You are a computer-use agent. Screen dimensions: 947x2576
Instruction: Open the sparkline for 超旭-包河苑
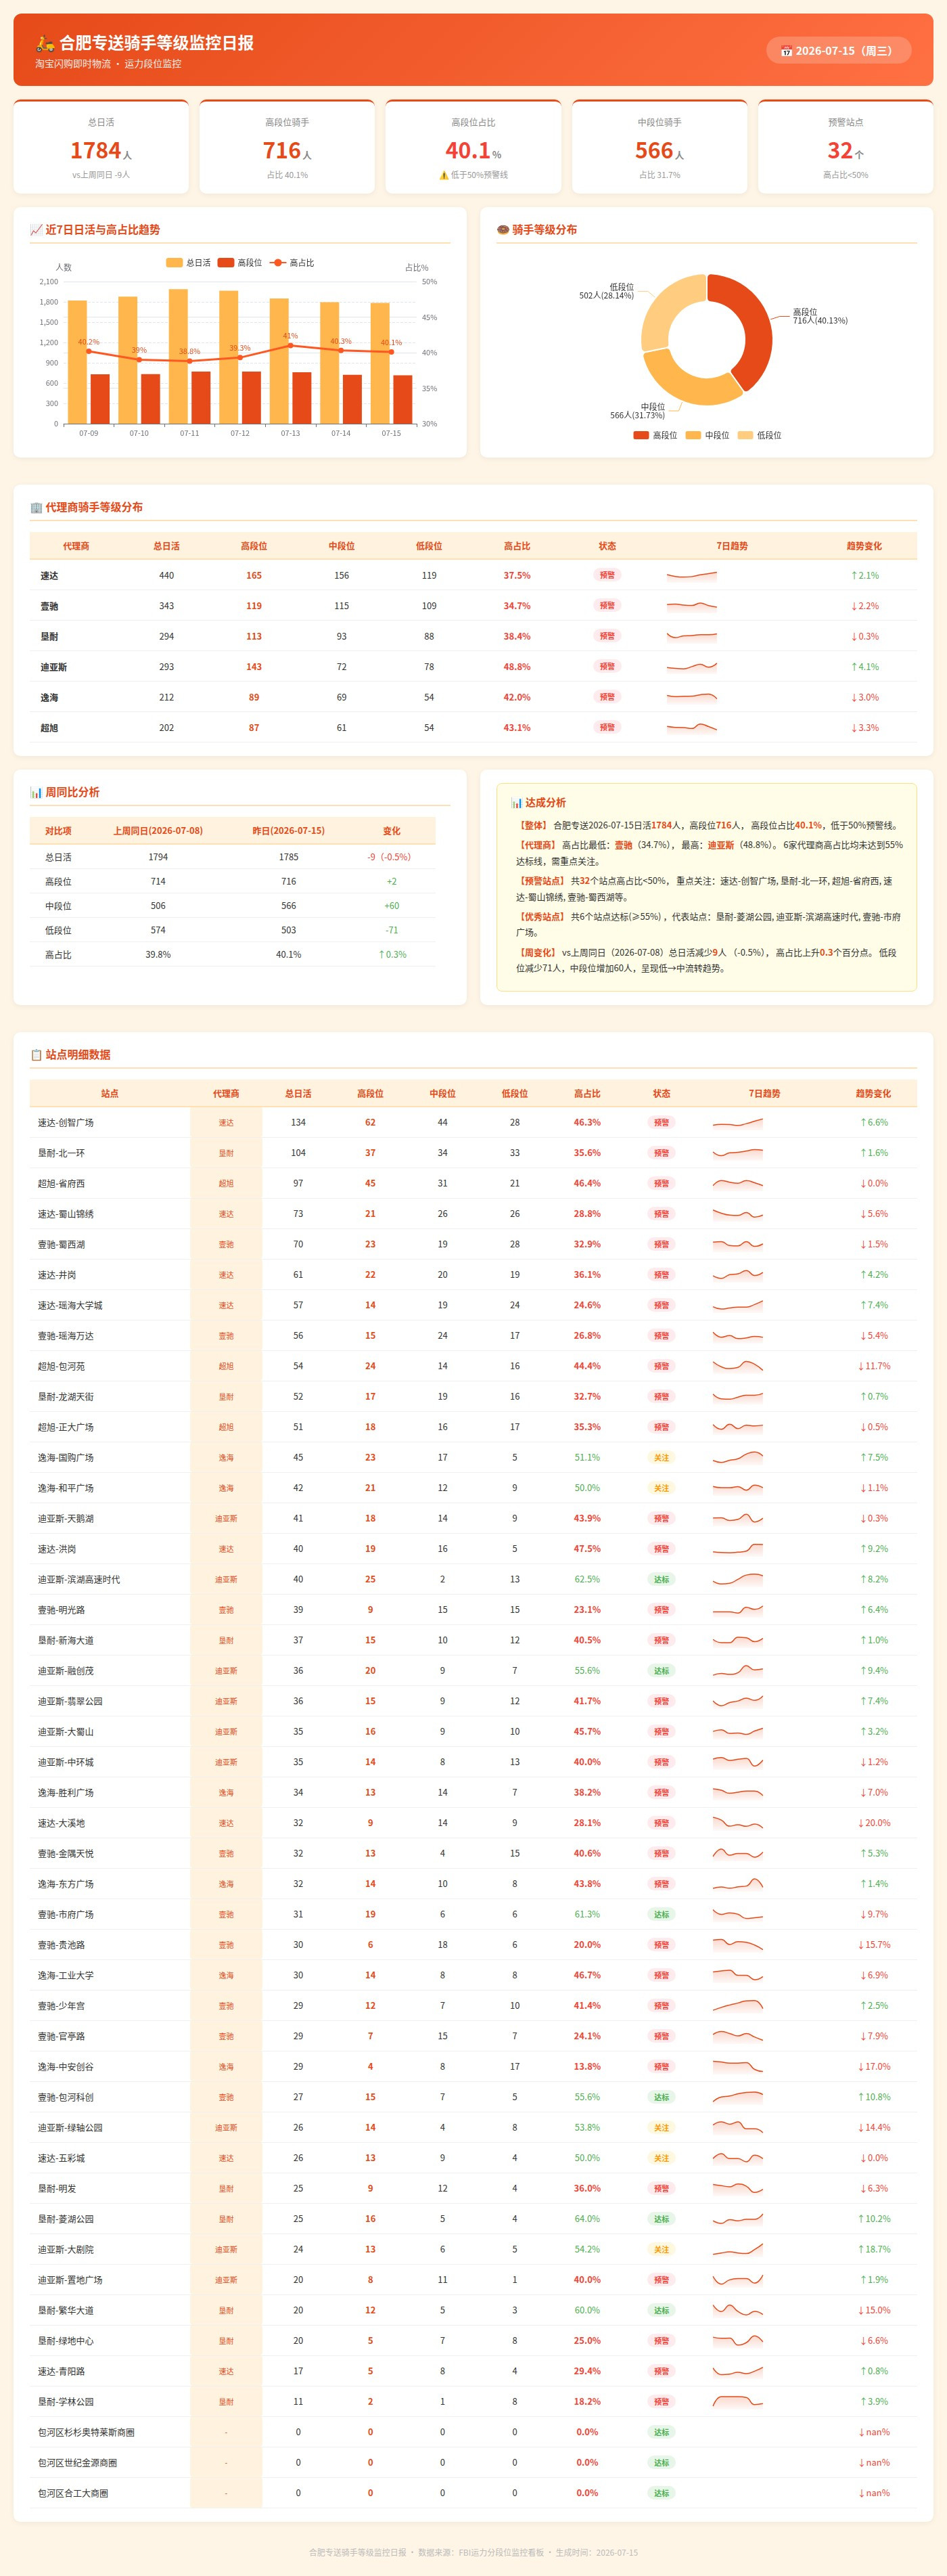tap(737, 1366)
